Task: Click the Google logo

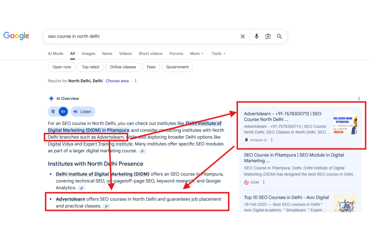Action: 16,36
